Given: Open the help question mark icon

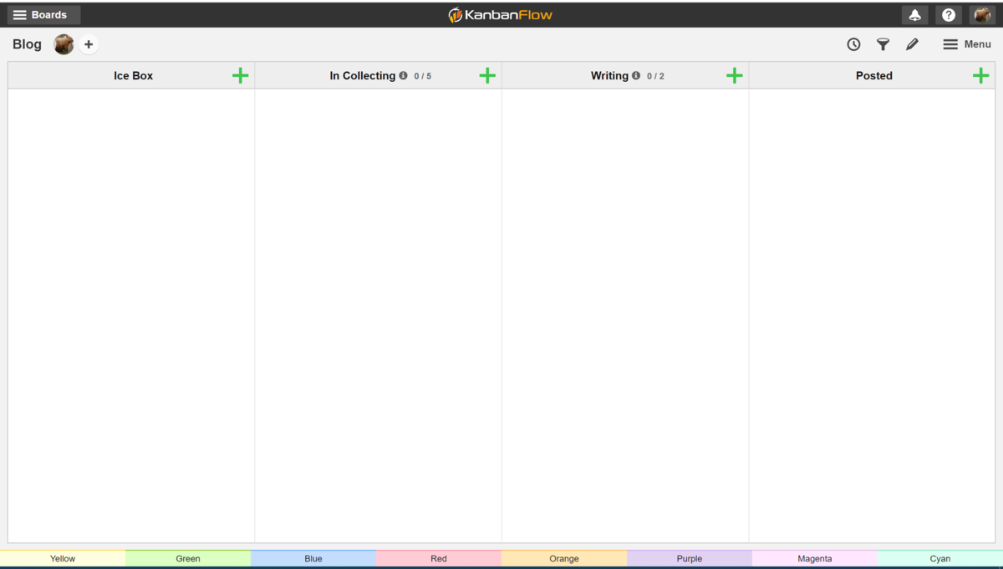Looking at the screenshot, I should click(949, 15).
